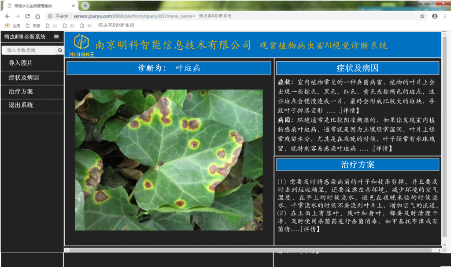Reload the page with the refresh icon

tap(28, 16)
